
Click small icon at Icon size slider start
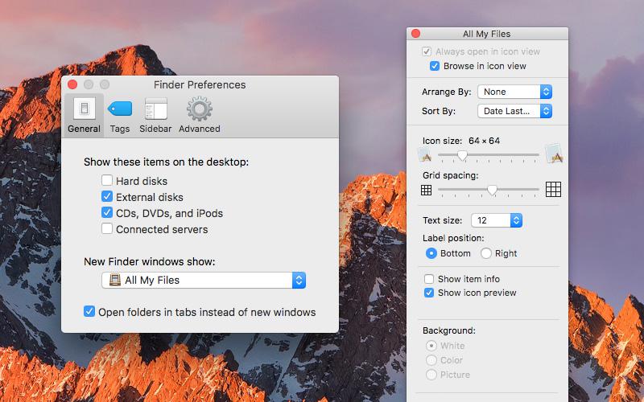point(425,155)
